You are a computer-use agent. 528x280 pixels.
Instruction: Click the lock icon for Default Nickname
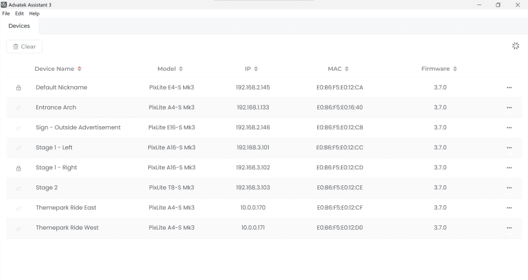[19, 88]
